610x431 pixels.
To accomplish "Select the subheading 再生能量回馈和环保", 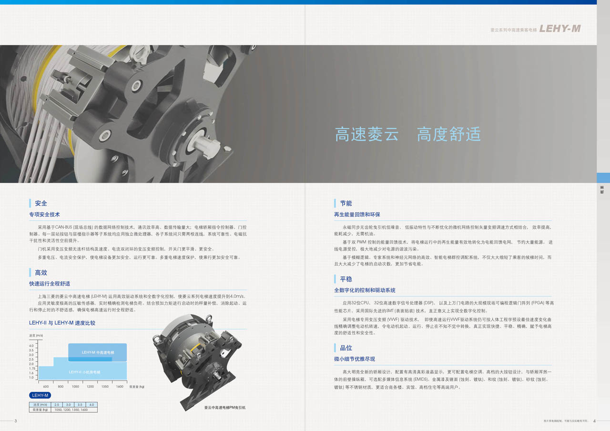I will (357, 215).
